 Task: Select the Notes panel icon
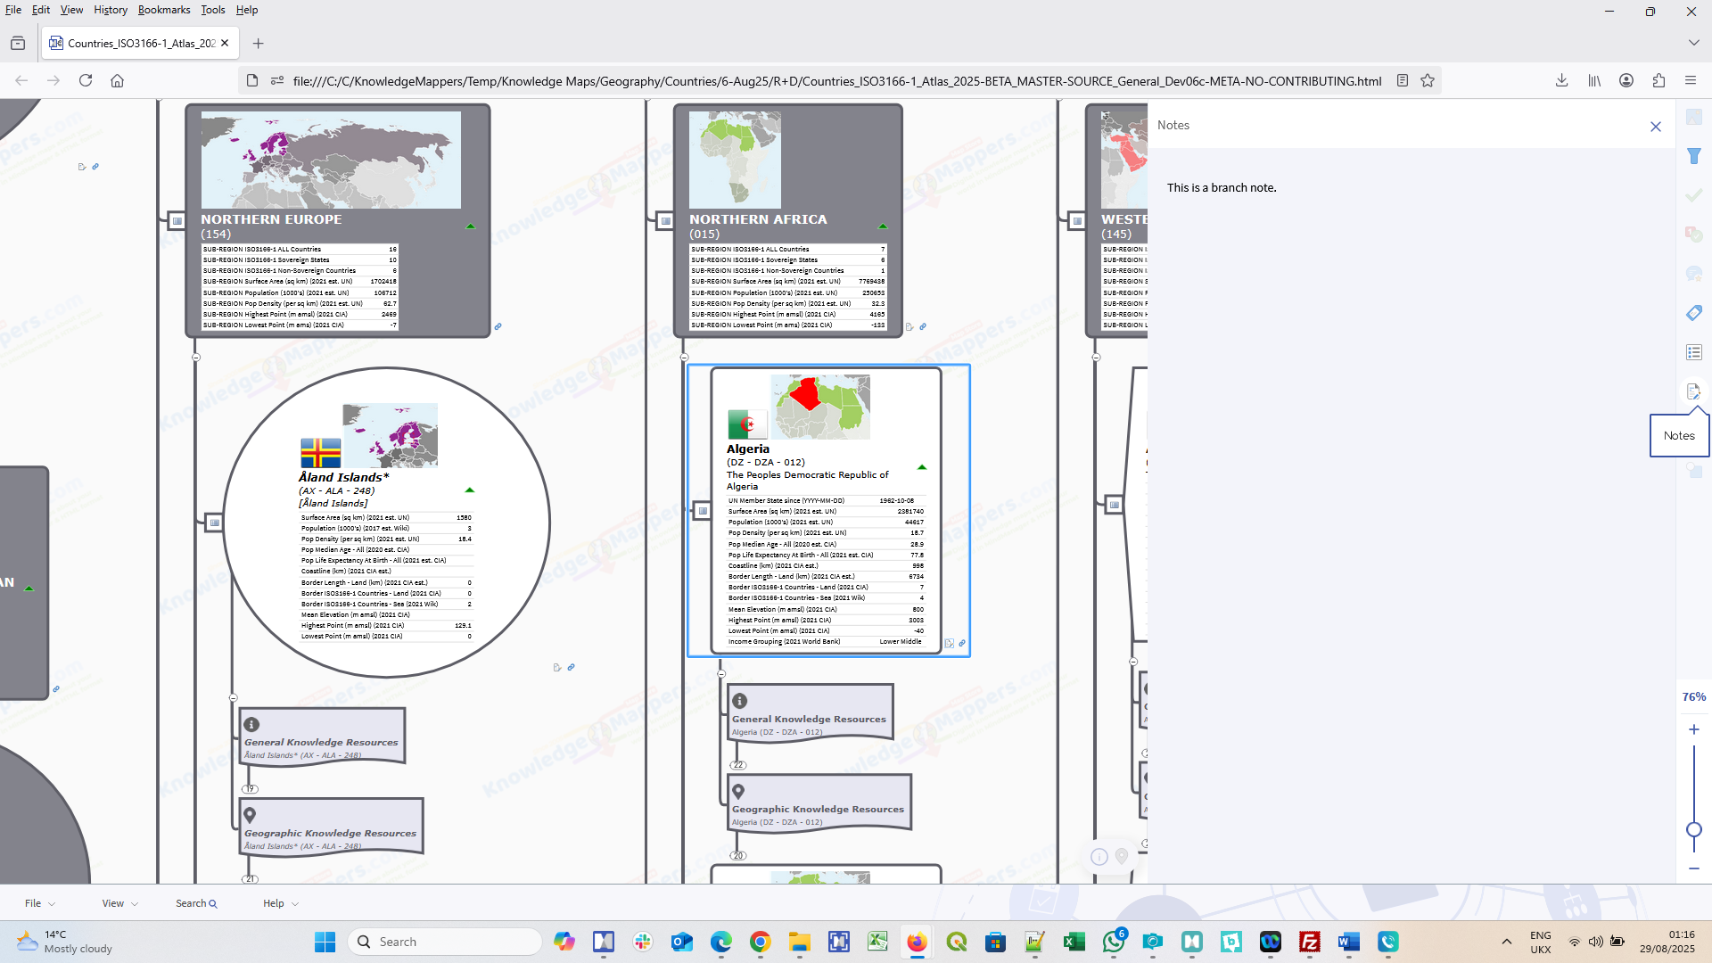(x=1694, y=391)
